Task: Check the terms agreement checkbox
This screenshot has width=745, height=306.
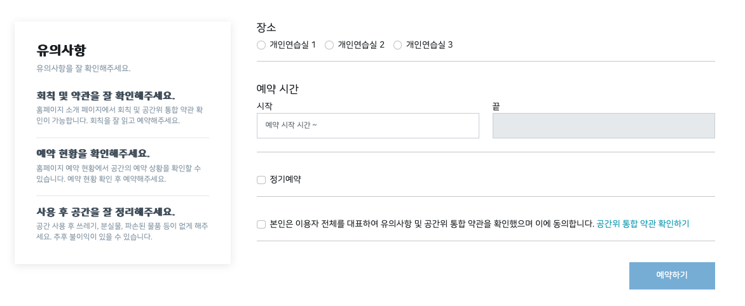Action: click(261, 224)
